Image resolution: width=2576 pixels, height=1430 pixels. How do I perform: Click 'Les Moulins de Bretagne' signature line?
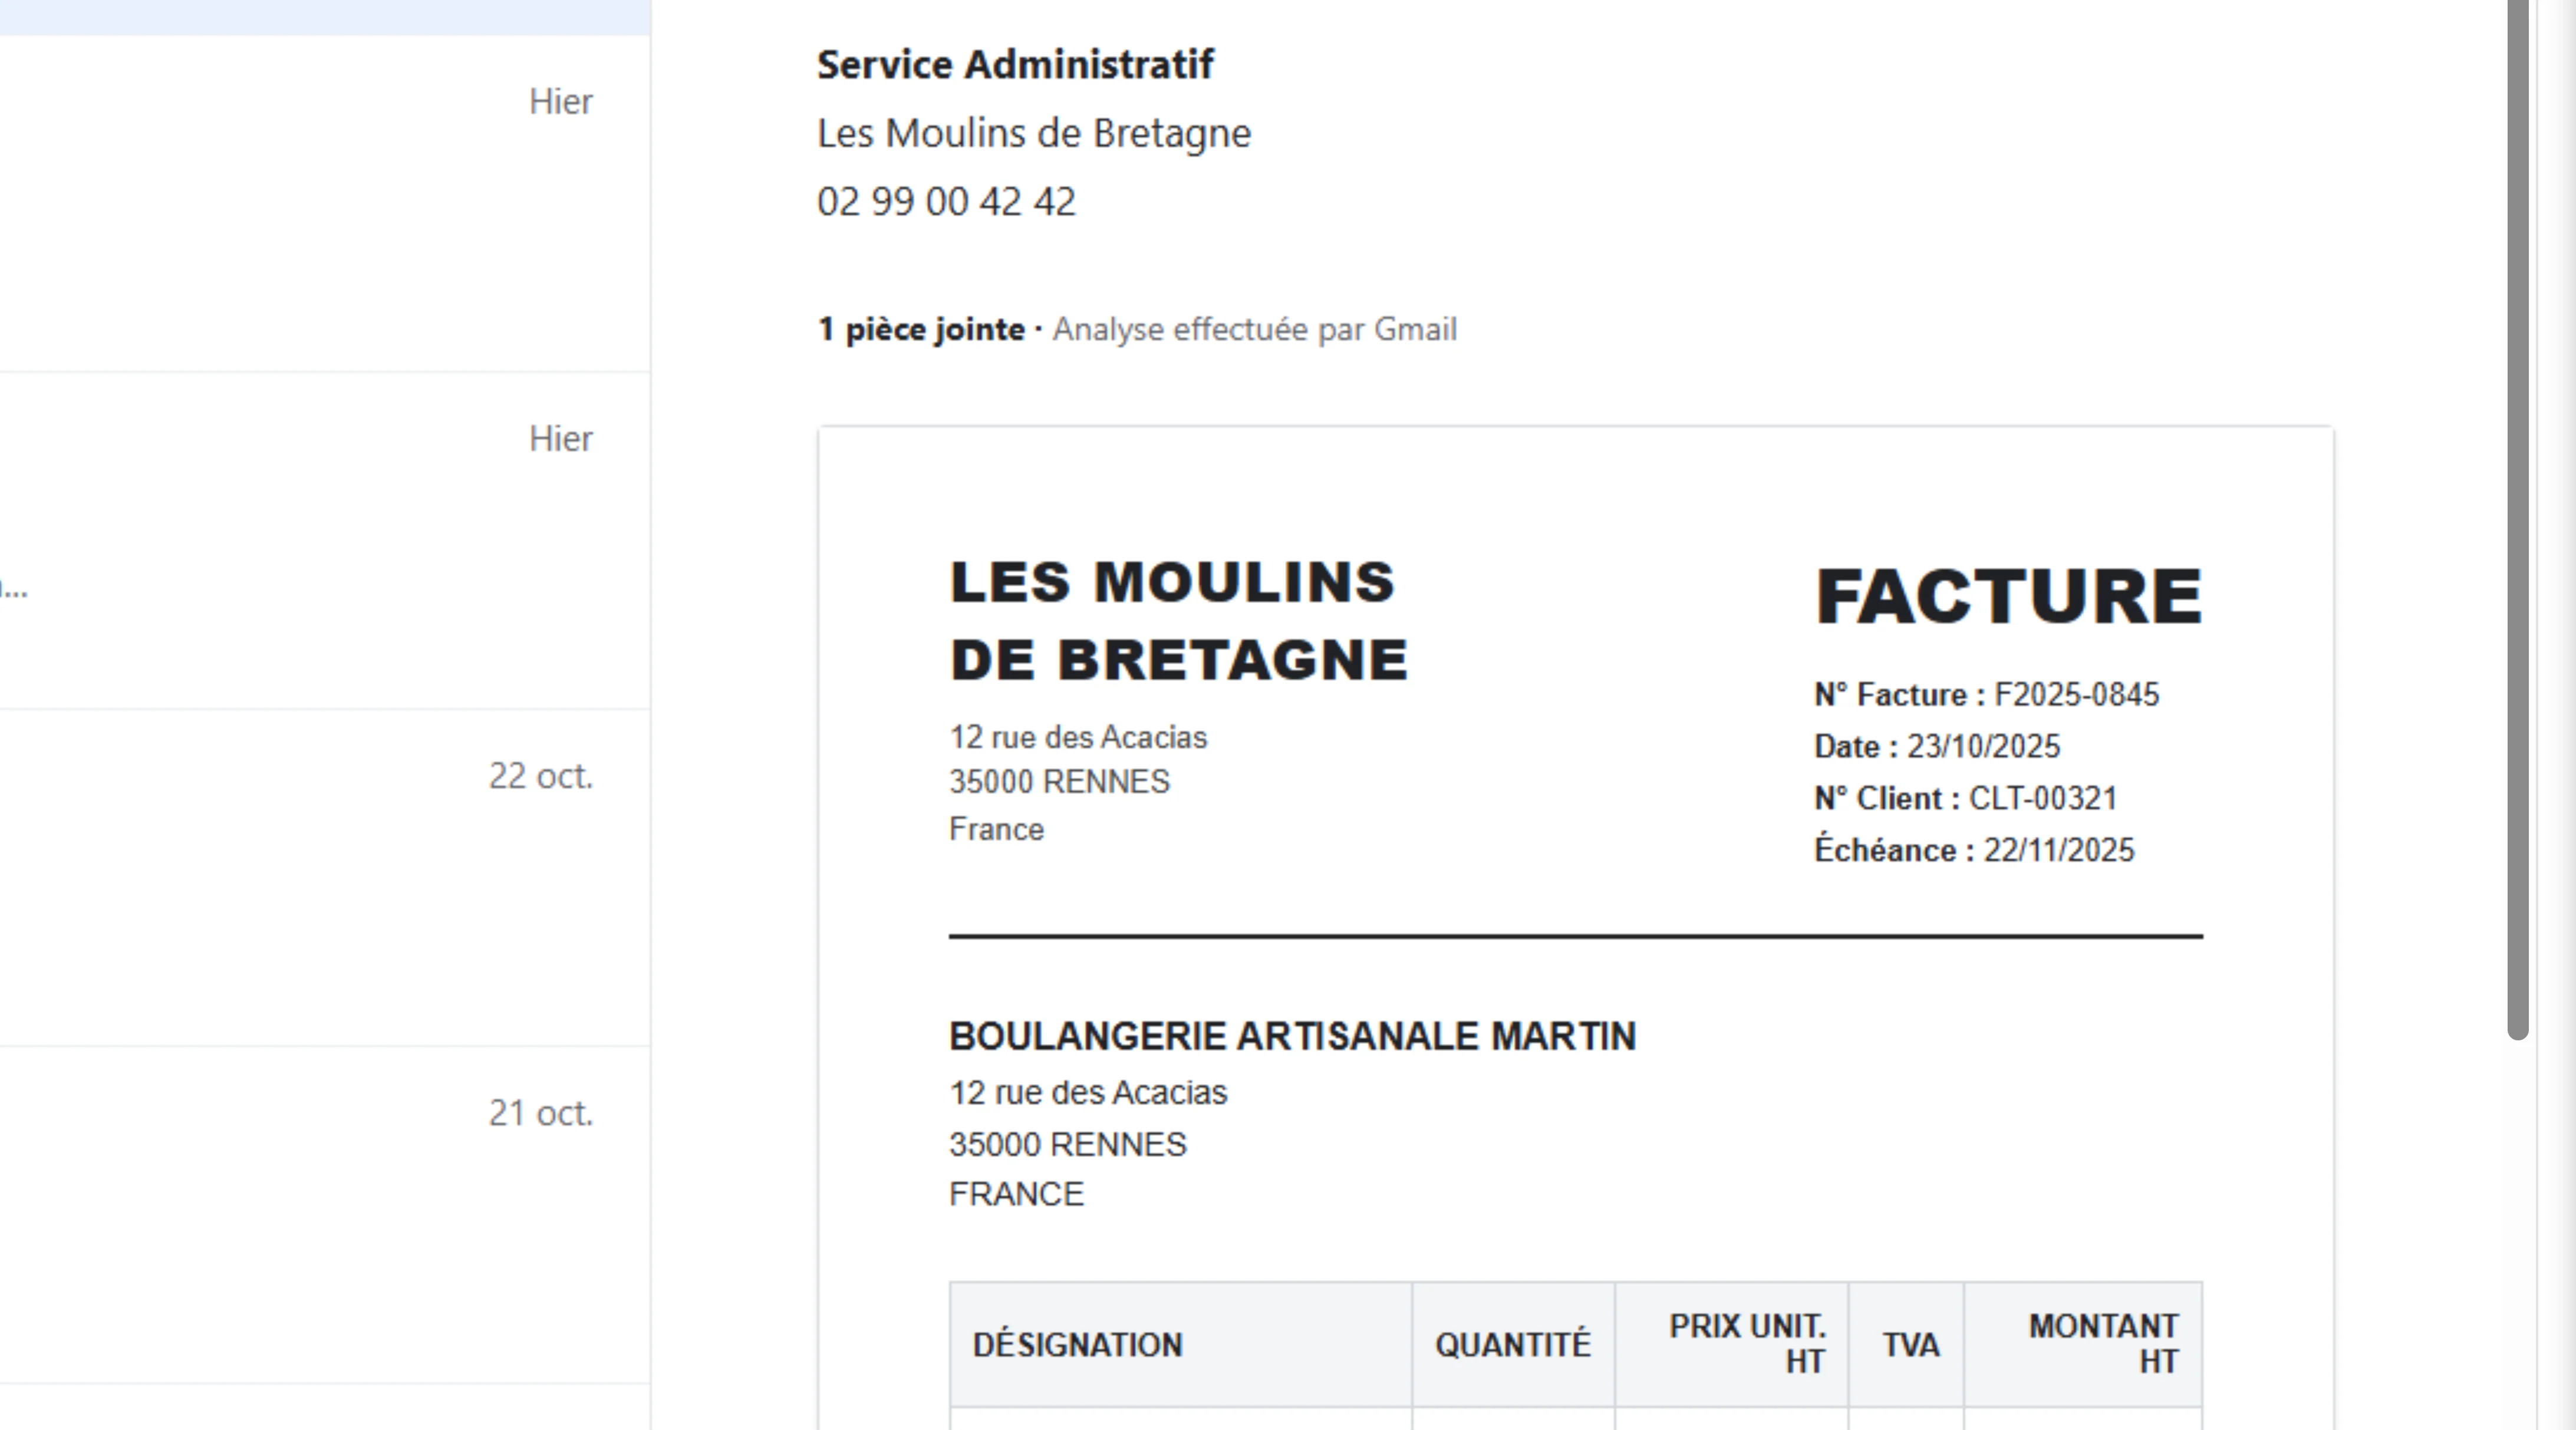[1034, 133]
